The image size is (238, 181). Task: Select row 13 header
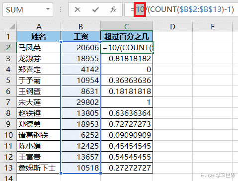pos(8,168)
